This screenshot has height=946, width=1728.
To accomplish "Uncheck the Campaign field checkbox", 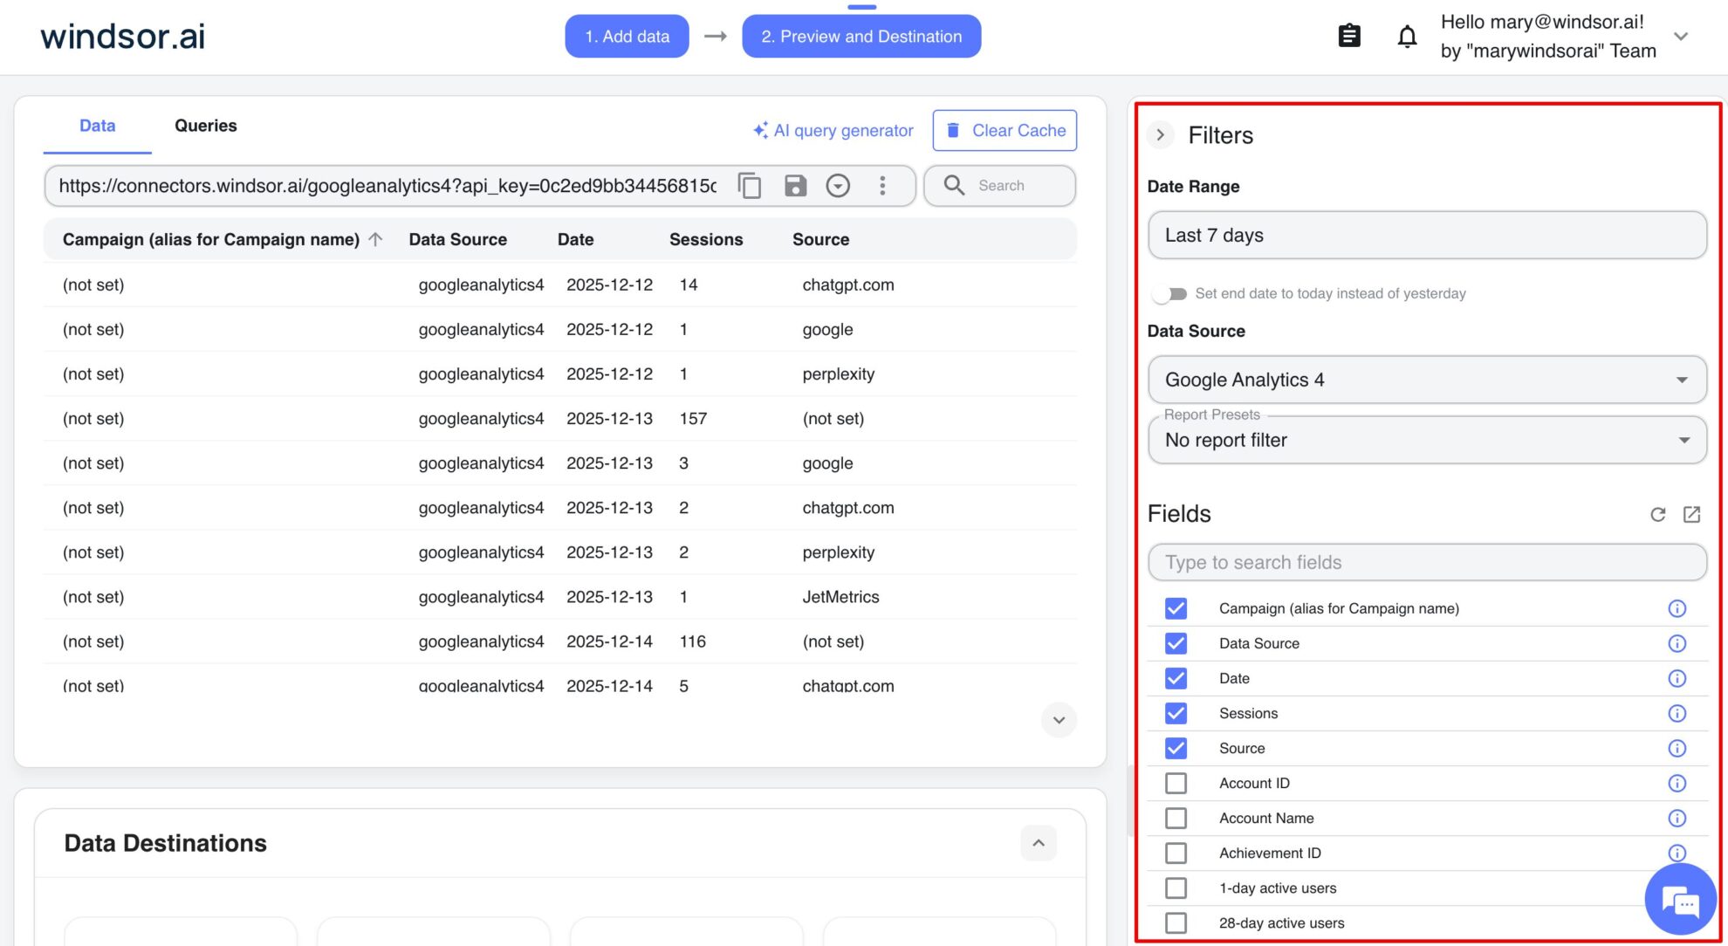I will 1176,608.
